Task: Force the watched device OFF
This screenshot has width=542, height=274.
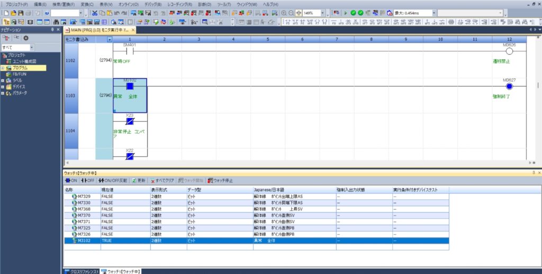Action: pyautogui.click(x=88, y=181)
